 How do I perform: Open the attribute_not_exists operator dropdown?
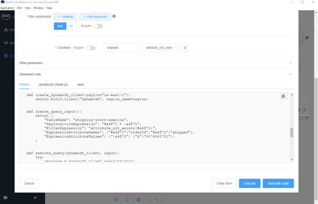[161, 48]
